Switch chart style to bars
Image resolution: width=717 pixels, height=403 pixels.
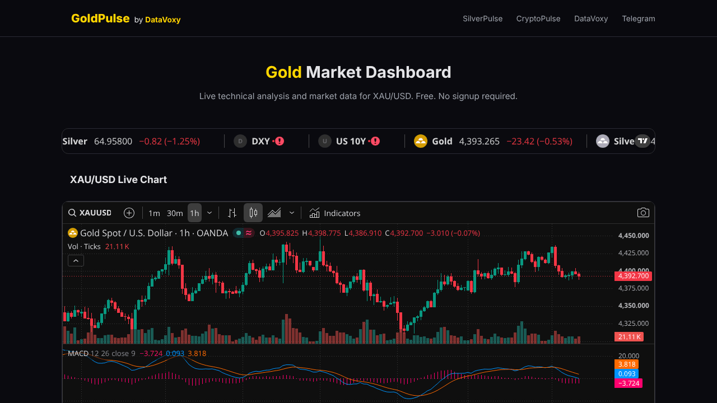click(232, 213)
